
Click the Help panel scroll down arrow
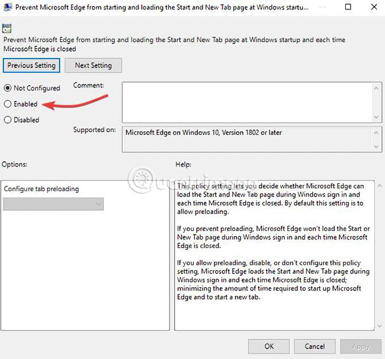click(380, 326)
